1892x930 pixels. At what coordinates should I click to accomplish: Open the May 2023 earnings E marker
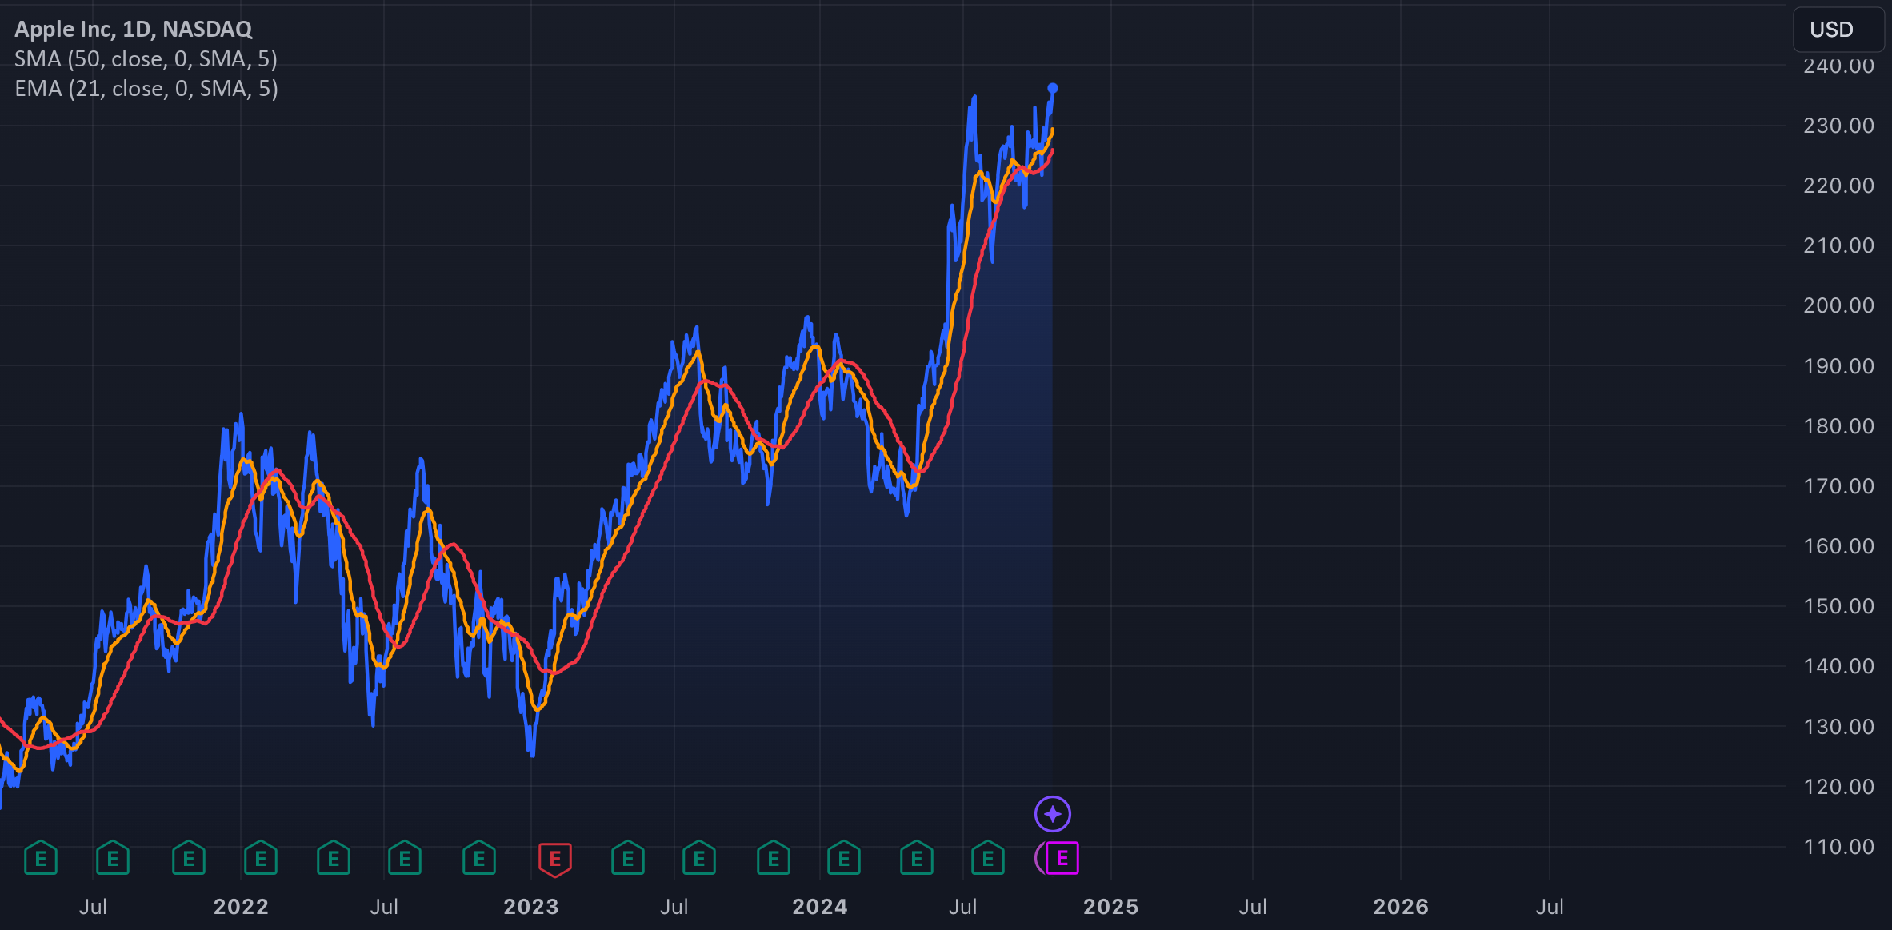point(628,859)
